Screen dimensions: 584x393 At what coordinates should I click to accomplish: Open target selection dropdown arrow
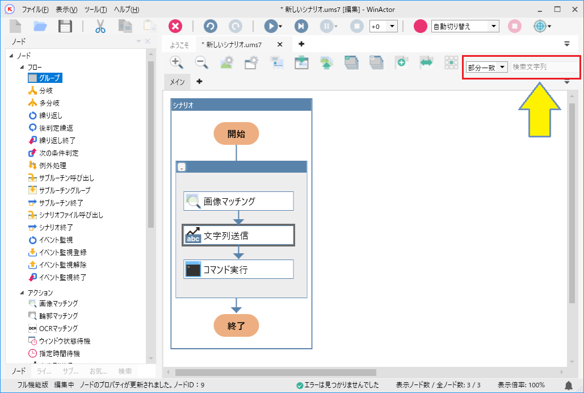point(549,27)
